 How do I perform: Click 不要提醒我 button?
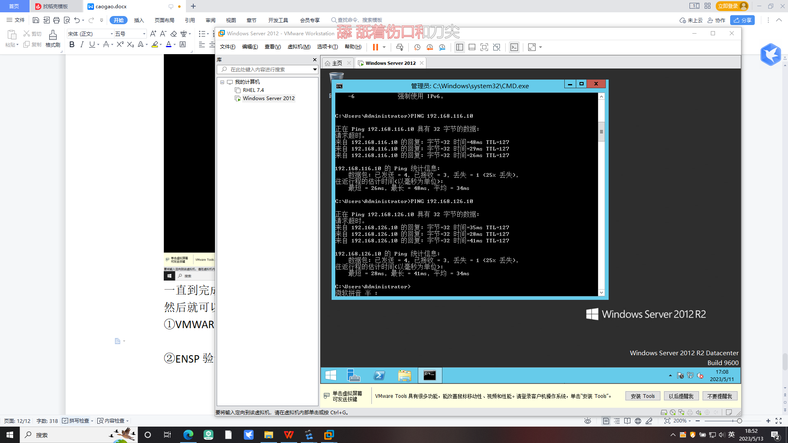(720, 396)
